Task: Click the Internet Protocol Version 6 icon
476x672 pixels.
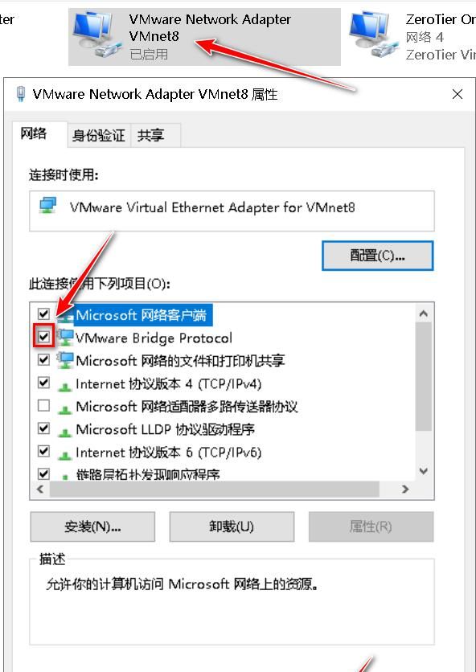Action: tap(65, 455)
